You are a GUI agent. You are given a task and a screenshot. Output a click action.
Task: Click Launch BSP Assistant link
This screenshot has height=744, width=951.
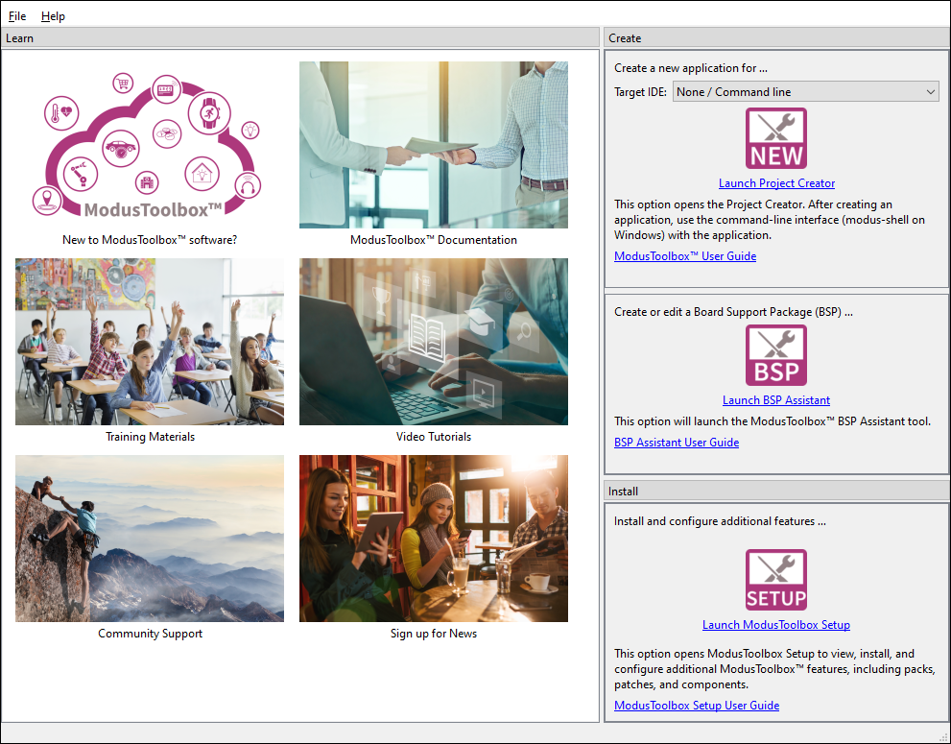click(775, 400)
